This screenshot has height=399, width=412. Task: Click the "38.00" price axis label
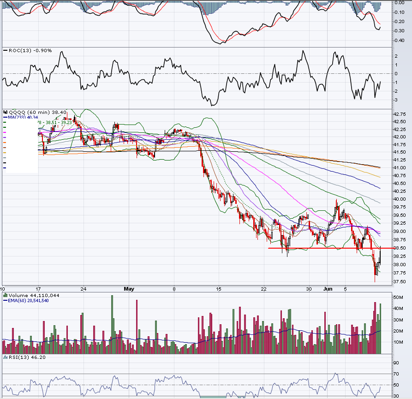click(x=400, y=264)
